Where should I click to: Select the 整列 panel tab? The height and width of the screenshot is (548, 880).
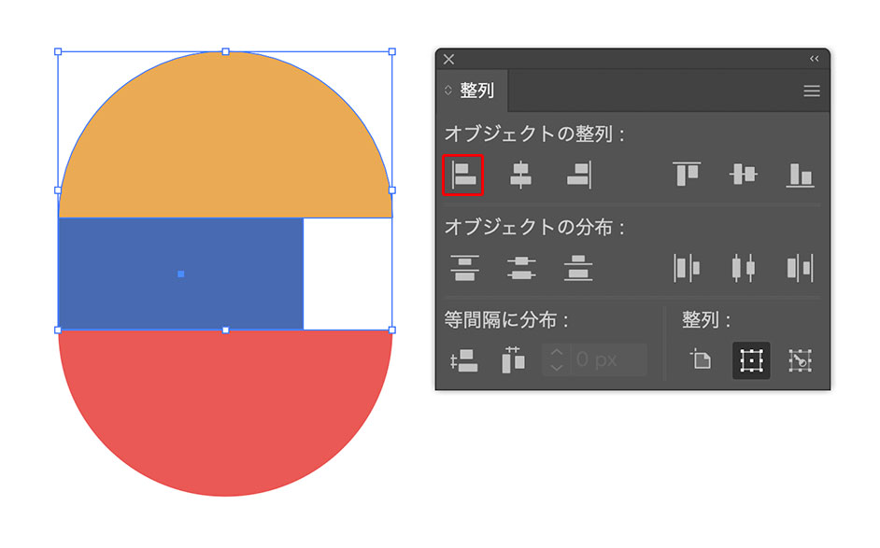[x=477, y=91]
